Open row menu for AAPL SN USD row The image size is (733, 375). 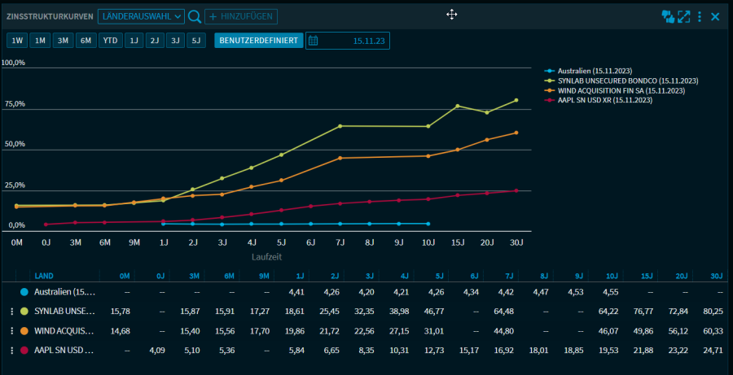[11, 350]
